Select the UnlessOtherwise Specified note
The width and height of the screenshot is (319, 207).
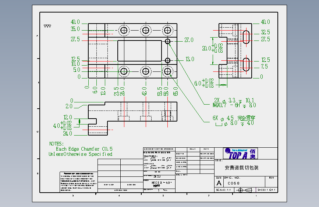(80, 154)
